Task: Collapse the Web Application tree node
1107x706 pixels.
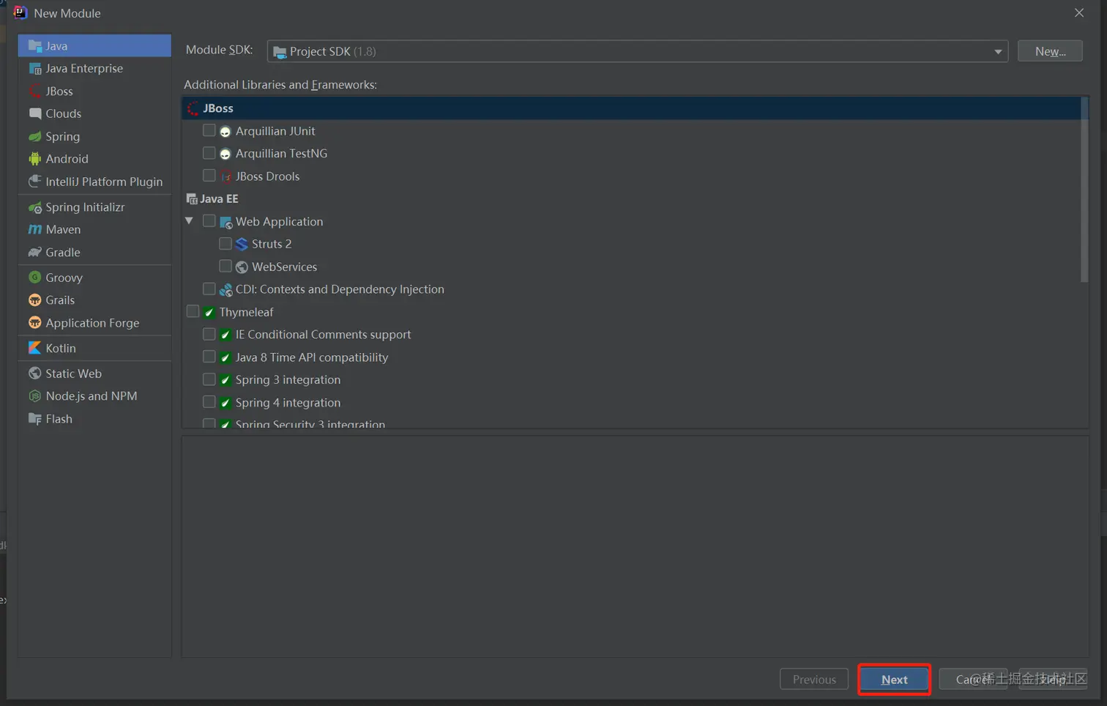Action: point(190,220)
